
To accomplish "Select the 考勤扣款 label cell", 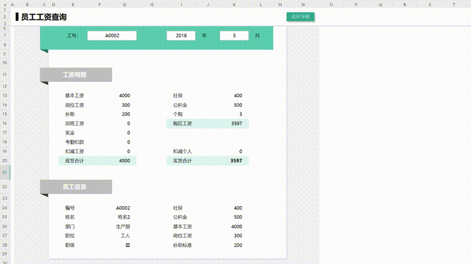I will [75, 142].
